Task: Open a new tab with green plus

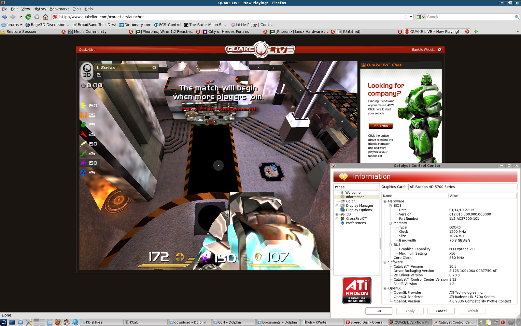Action: (x=476, y=32)
